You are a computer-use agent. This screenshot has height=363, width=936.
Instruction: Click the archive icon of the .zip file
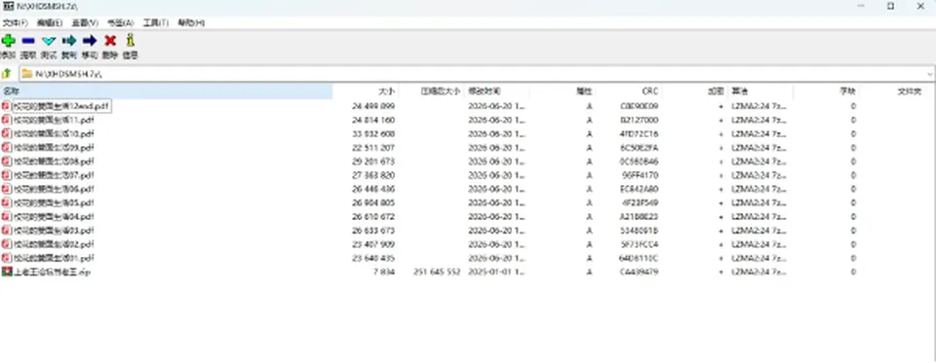(7, 272)
